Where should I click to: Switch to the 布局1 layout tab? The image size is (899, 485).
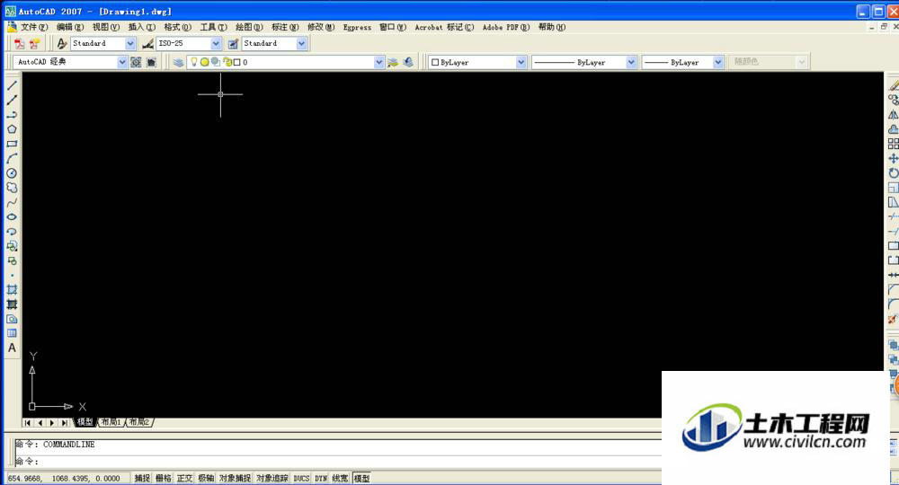[x=111, y=423]
